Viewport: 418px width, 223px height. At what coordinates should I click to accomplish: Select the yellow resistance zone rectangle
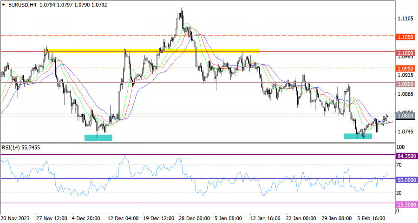pyautogui.click(x=151, y=51)
